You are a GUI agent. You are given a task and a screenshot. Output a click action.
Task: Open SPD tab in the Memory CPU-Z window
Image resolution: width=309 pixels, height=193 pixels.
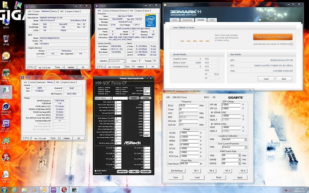coord(58,82)
